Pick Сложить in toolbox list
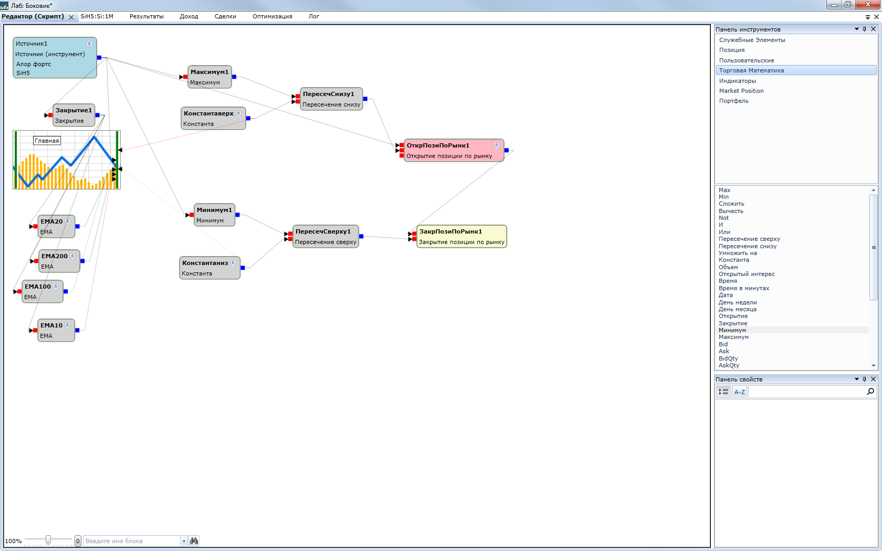Image resolution: width=882 pixels, height=551 pixels. point(731,204)
